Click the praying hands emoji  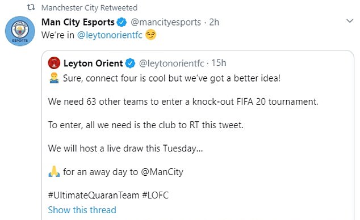(x=54, y=172)
